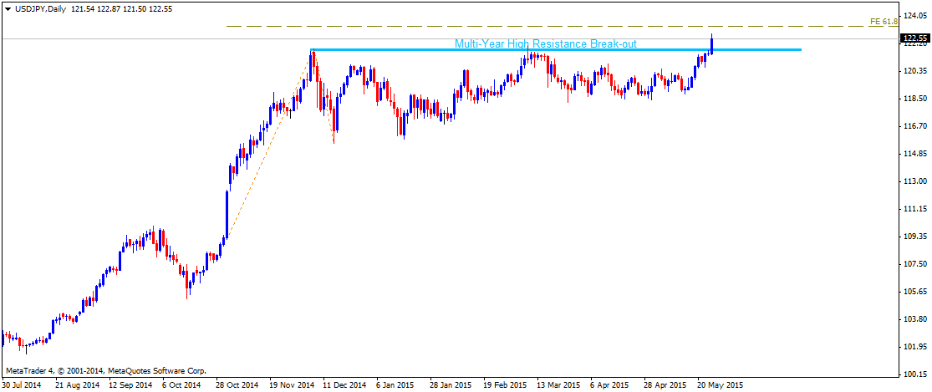Click the latest blue breakout candle
The image size is (932, 392).
pos(711,45)
